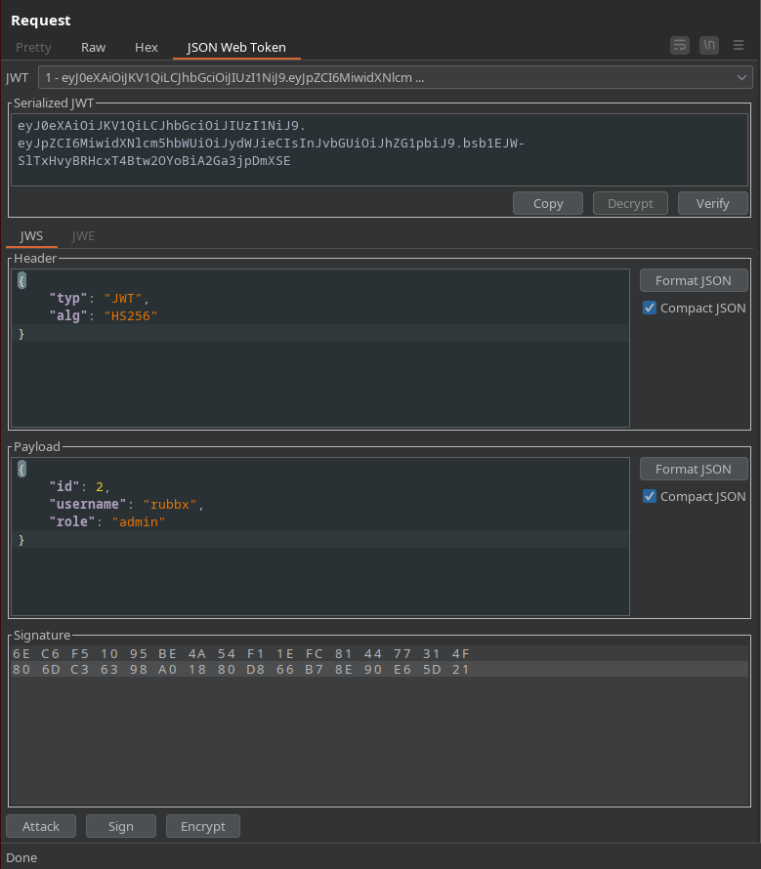Click the Sign button

pyautogui.click(x=121, y=826)
